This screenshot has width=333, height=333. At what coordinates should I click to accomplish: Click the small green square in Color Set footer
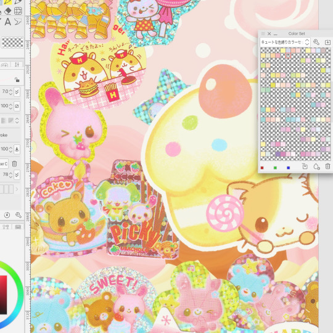tap(275, 168)
